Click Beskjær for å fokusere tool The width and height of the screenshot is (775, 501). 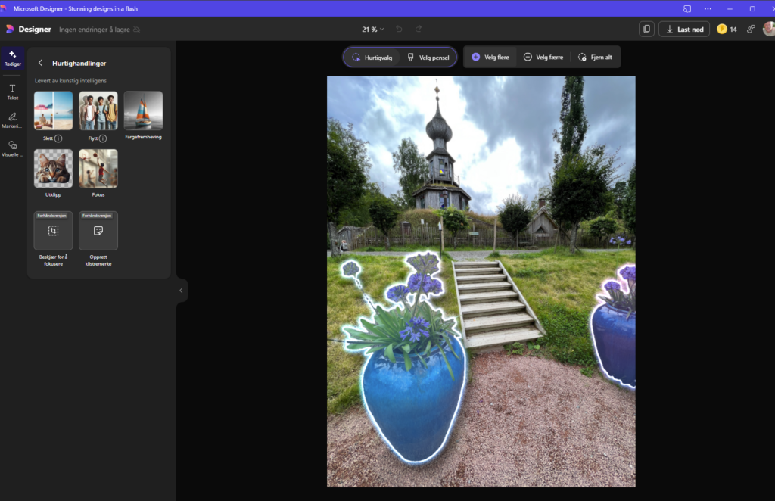tap(53, 231)
